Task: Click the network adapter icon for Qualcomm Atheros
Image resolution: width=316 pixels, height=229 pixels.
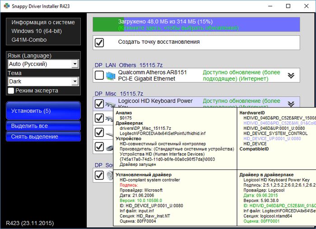Action: click(110, 76)
